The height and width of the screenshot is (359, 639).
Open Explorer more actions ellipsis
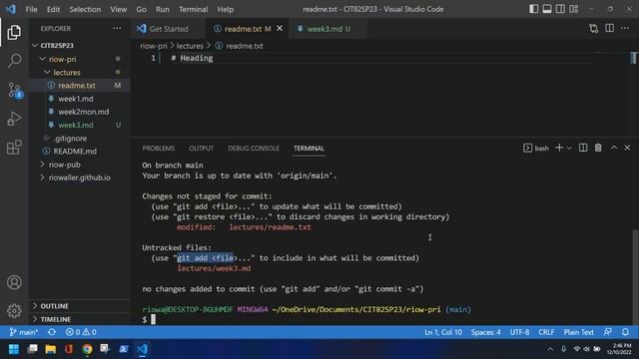coord(117,29)
